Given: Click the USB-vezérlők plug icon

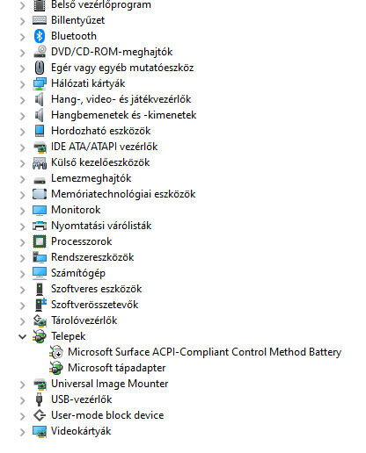Looking at the screenshot, I should pos(40,399).
